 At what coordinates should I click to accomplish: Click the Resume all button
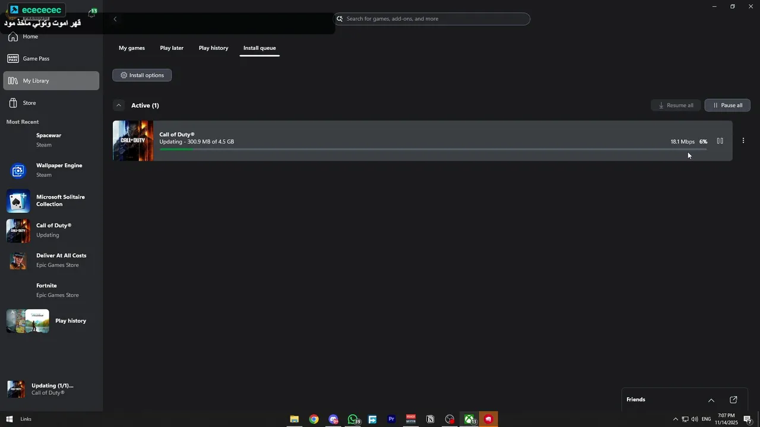[676, 106]
